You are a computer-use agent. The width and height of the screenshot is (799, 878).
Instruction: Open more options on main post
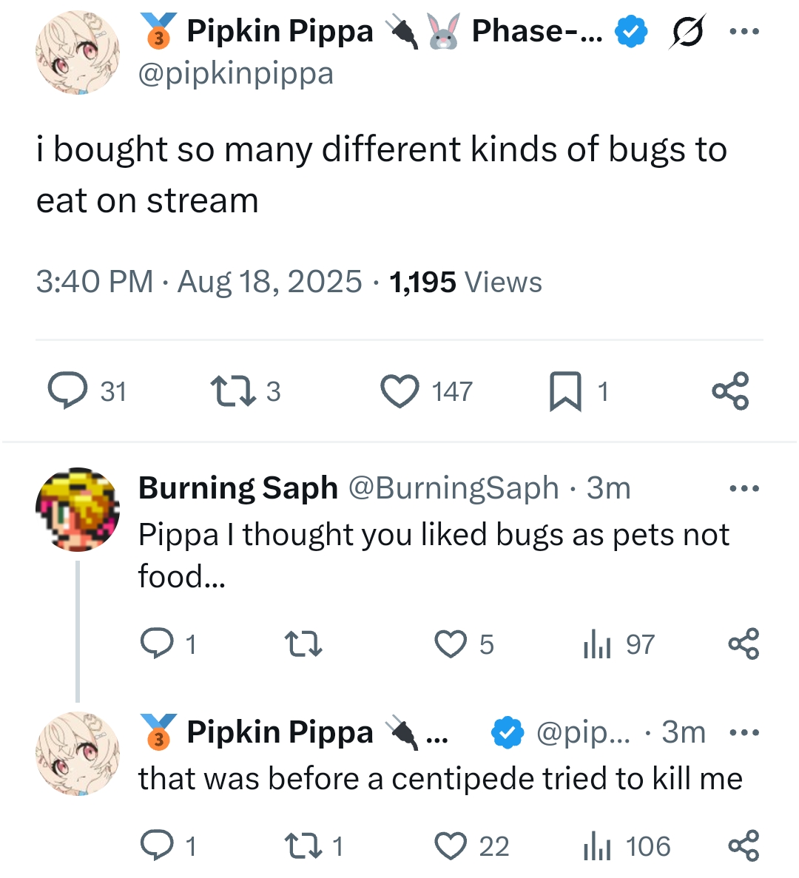tap(744, 32)
